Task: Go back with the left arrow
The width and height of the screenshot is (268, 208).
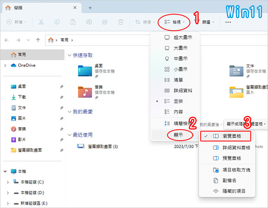Action: coord(7,40)
